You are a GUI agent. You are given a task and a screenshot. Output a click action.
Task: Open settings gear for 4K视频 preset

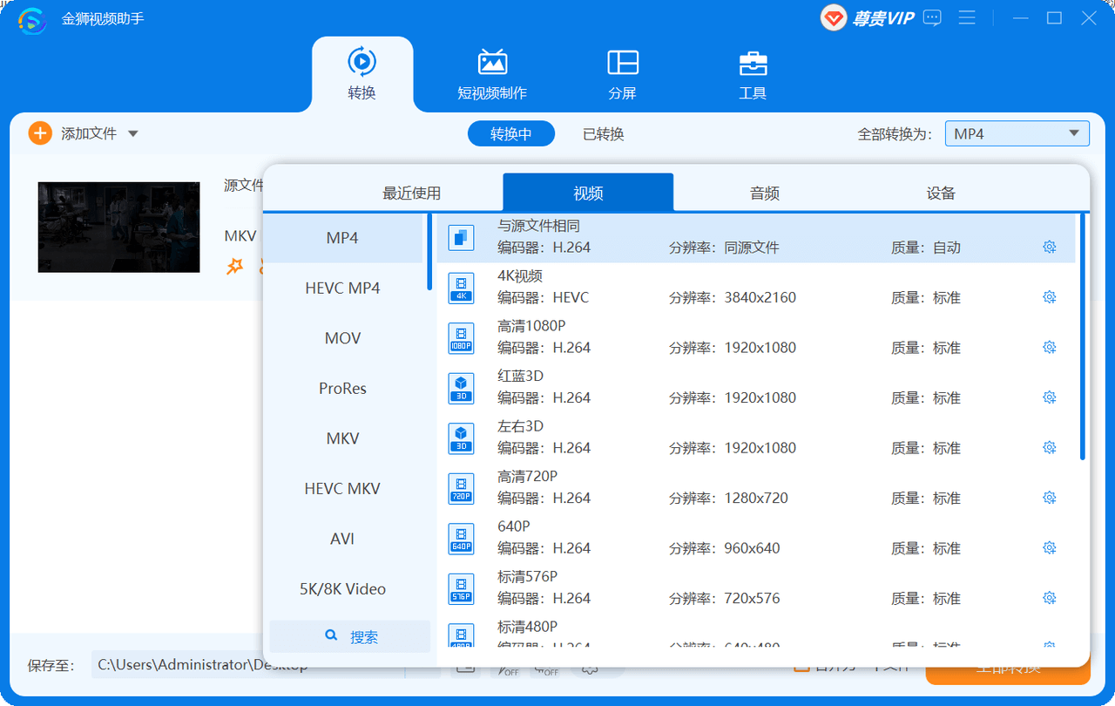tap(1049, 297)
